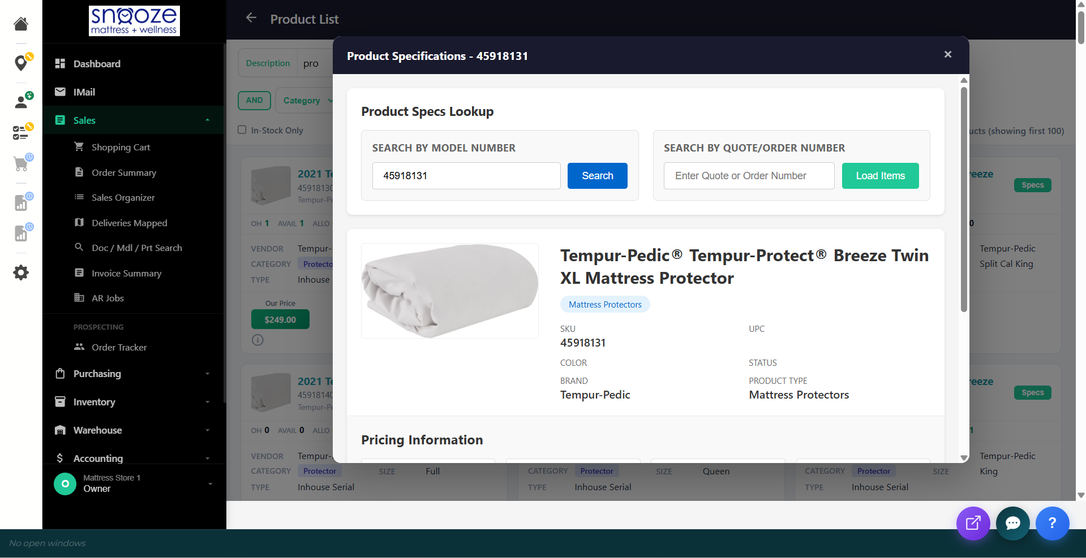Click the Load Items button
Image resolution: width=1086 pixels, height=558 pixels.
click(x=880, y=176)
